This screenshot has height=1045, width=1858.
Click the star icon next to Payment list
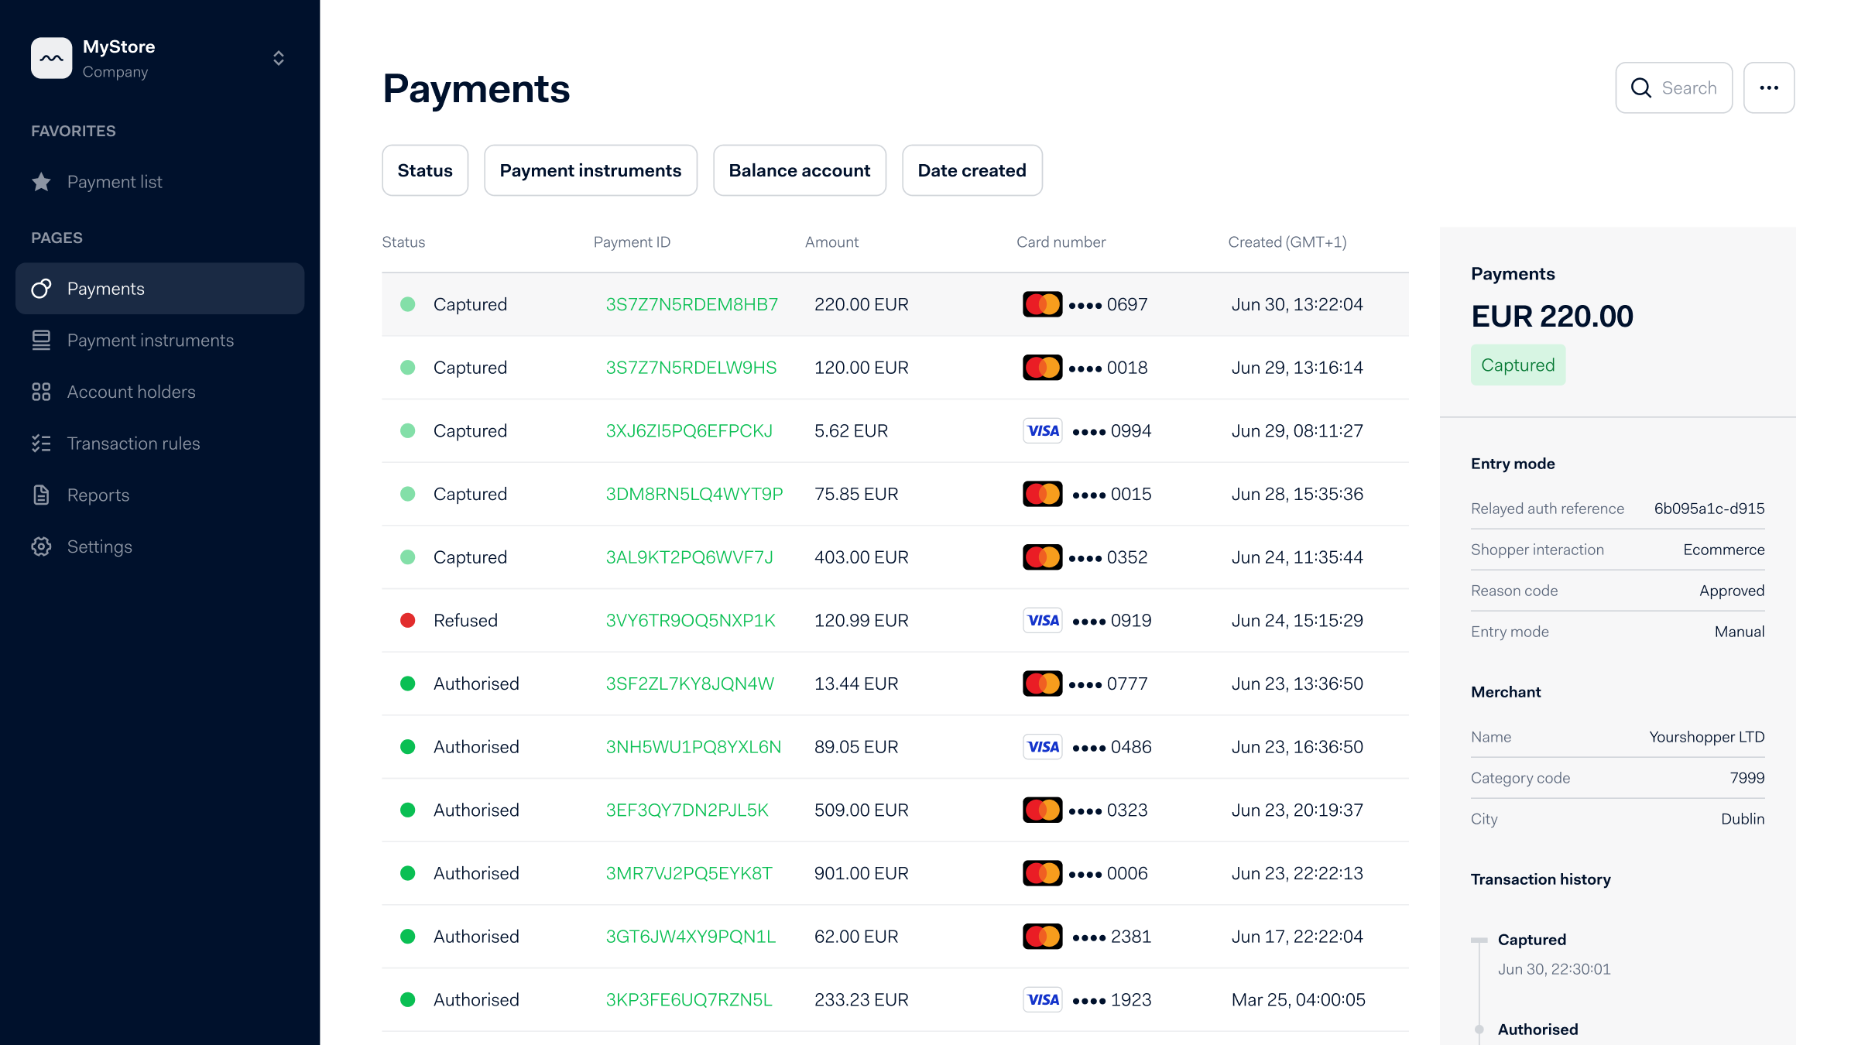[x=42, y=181]
